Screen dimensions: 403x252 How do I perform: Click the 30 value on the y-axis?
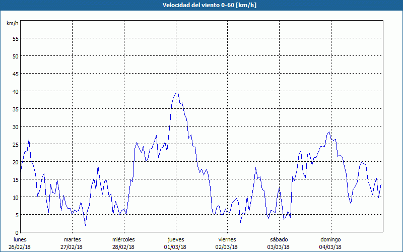pyautogui.click(x=15, y=127)
